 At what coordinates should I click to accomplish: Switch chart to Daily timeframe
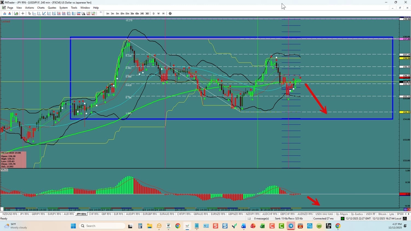coord(153,13)
